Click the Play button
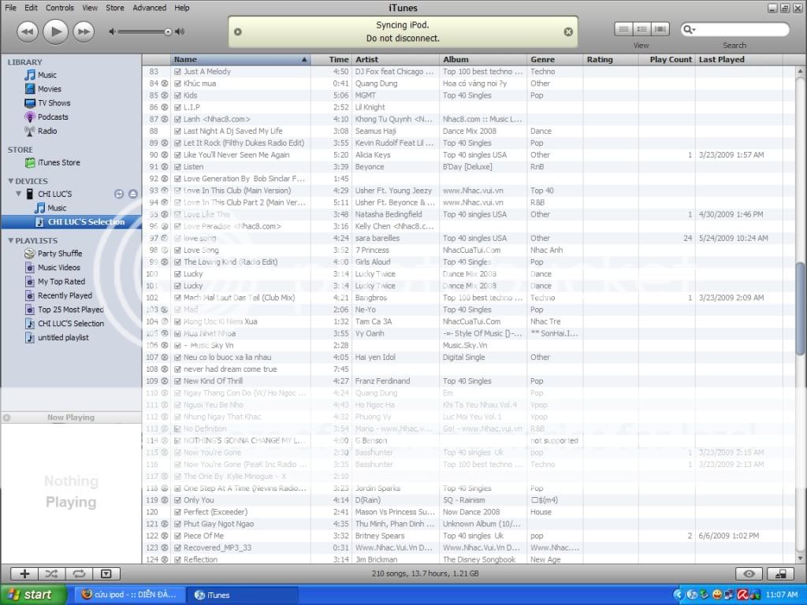The height and width of the screenshot is (605, 807). coord(55,32)
